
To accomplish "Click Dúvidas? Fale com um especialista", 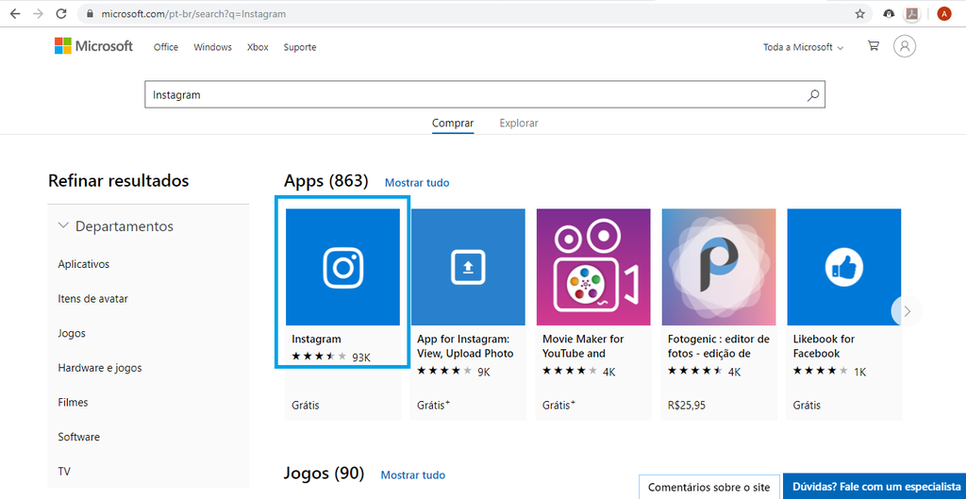I will [876, 486].
